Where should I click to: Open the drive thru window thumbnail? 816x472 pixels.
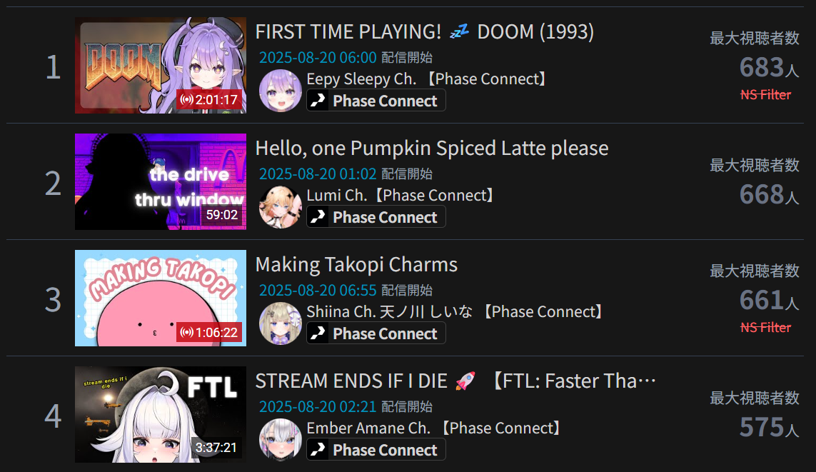[161, 181]
